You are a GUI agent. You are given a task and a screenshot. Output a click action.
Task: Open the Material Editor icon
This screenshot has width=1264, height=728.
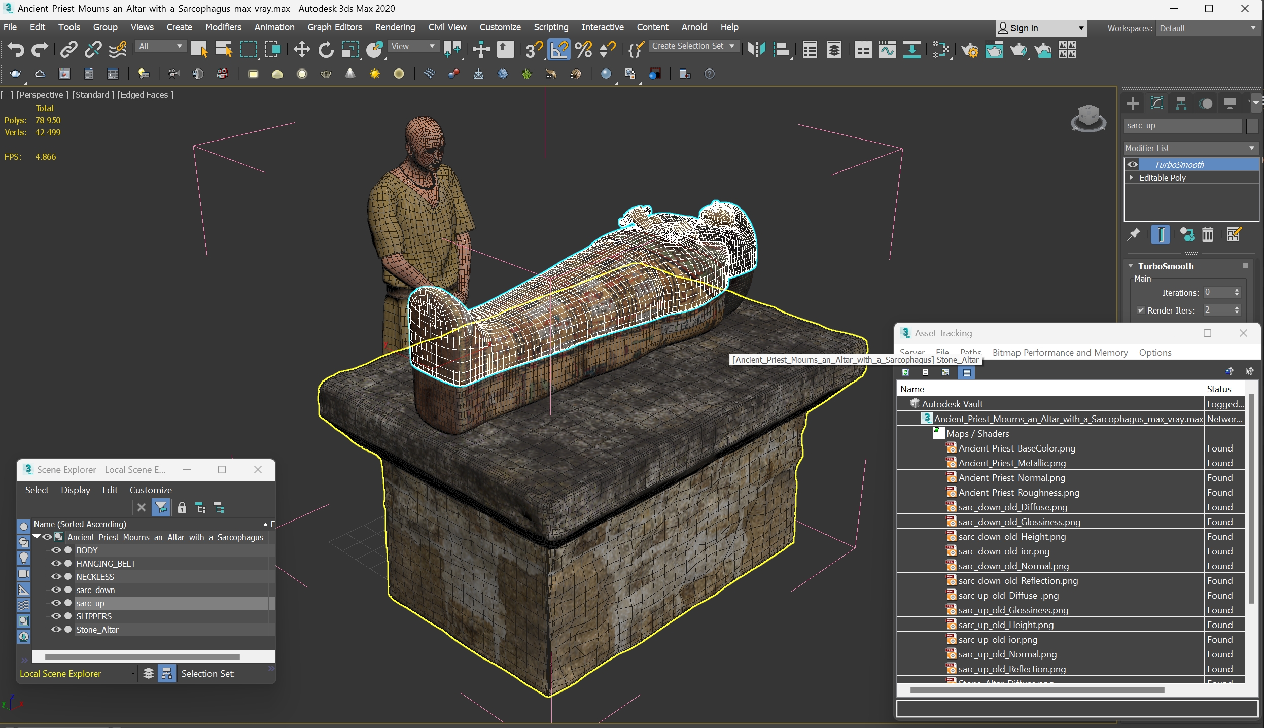point(941,50)
